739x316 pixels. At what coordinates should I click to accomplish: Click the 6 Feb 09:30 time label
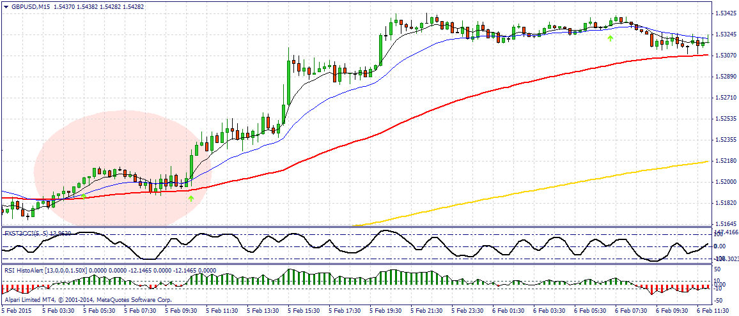pos(673,312)
